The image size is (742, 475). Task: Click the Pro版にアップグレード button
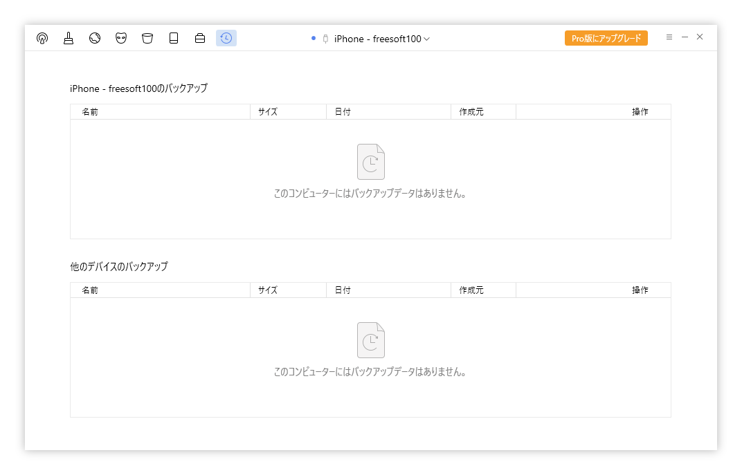tap(606, 38)
